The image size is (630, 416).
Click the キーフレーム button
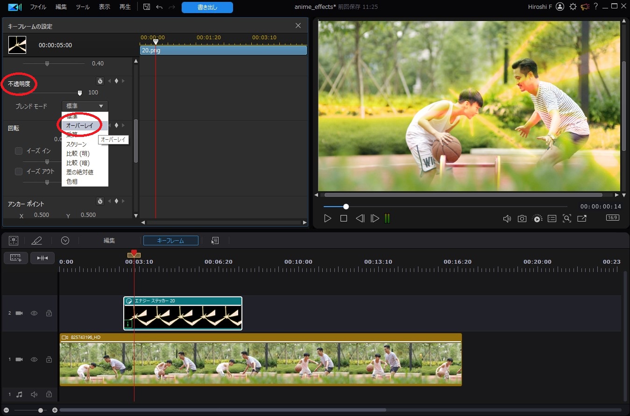[x=171, y=240]
